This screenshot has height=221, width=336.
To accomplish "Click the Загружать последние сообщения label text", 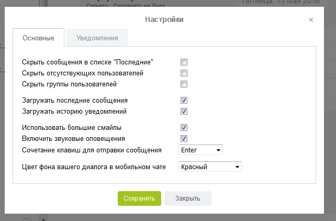I will (x=75, y=101).
